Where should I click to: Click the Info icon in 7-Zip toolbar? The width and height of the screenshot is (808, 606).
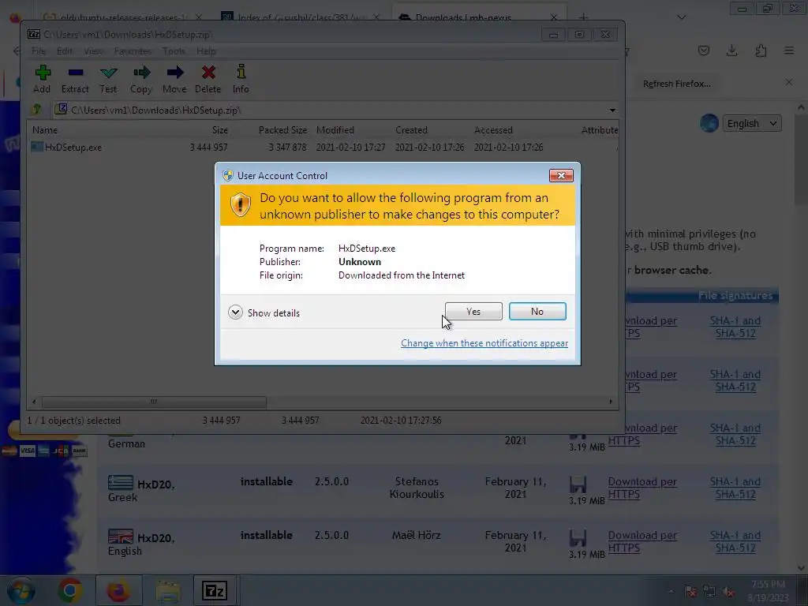241,79
